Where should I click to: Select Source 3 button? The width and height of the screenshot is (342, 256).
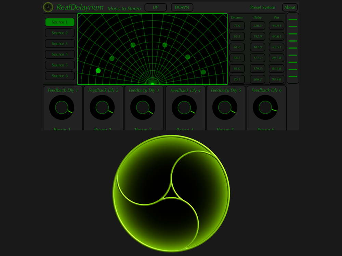click(x=60, y=44)
